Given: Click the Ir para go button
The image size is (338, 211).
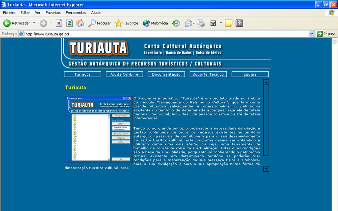Looking at the screenshot, I should (326, 34).
